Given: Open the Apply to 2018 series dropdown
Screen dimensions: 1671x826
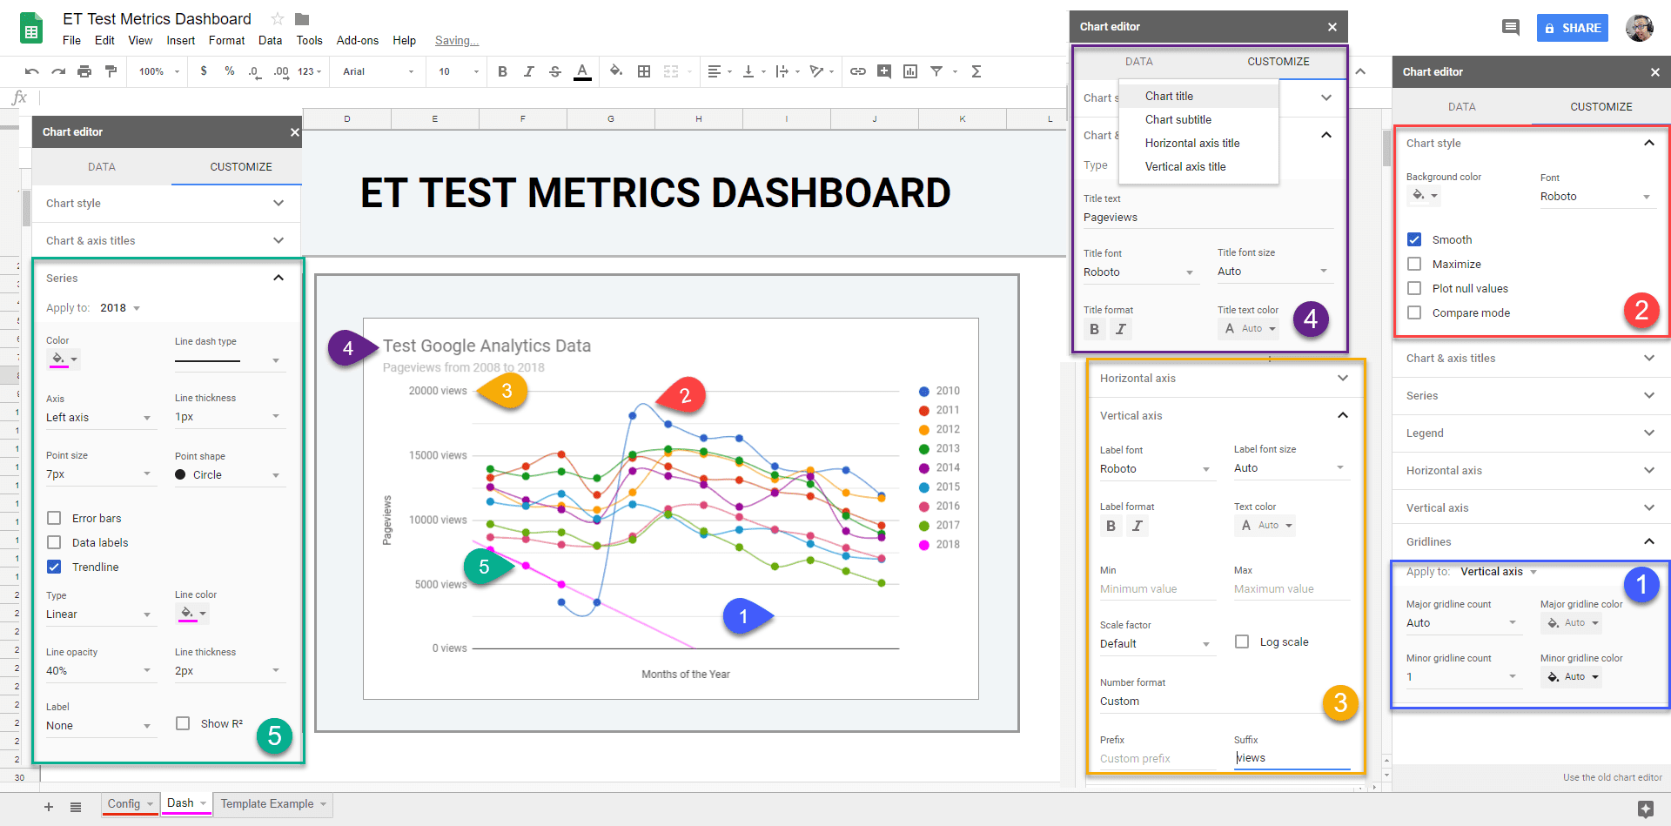Looking at the screenshot, I should tap(120, 307).
